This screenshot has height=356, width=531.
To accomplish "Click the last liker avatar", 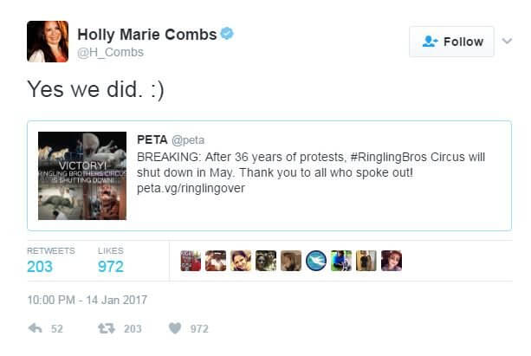I will tap(392, 261).
